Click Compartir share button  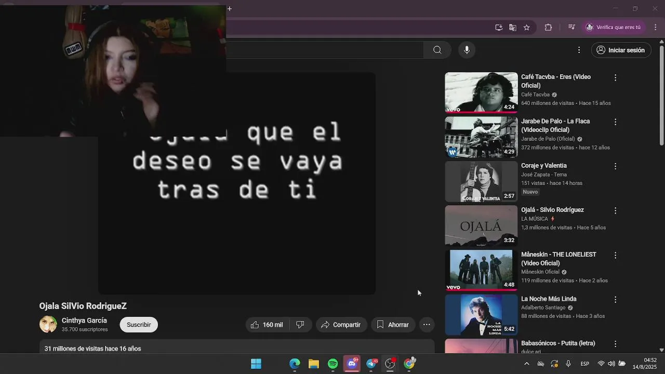pos(341,325)
